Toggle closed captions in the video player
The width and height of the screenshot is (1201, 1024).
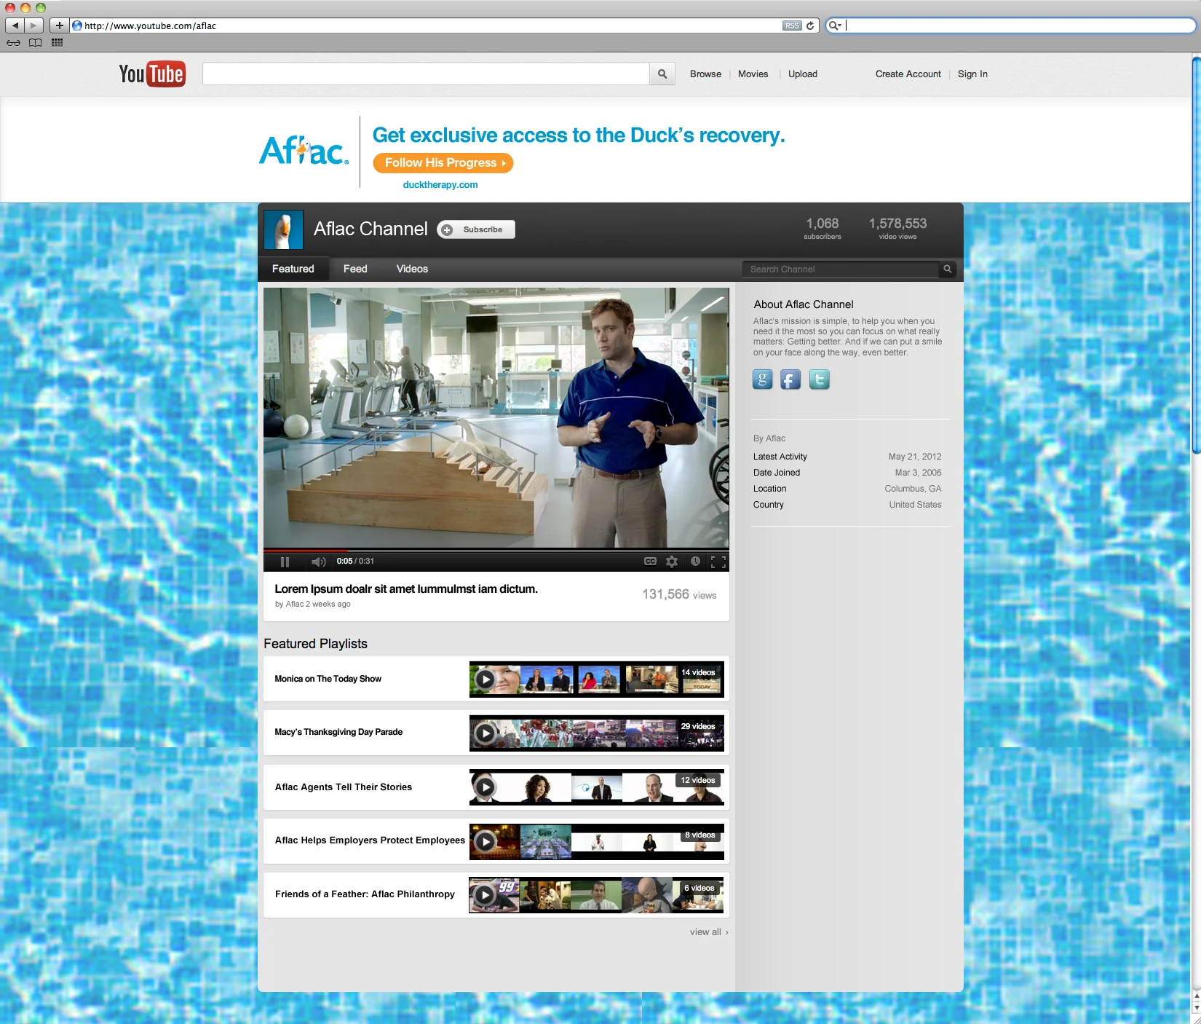tap(650, 562)
